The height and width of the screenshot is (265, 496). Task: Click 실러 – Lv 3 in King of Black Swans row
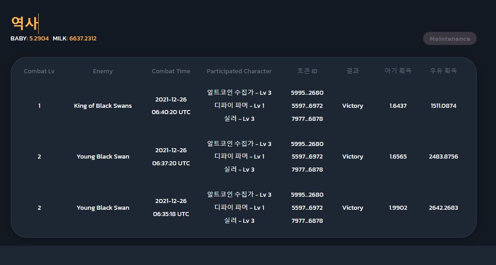point(239,119)
